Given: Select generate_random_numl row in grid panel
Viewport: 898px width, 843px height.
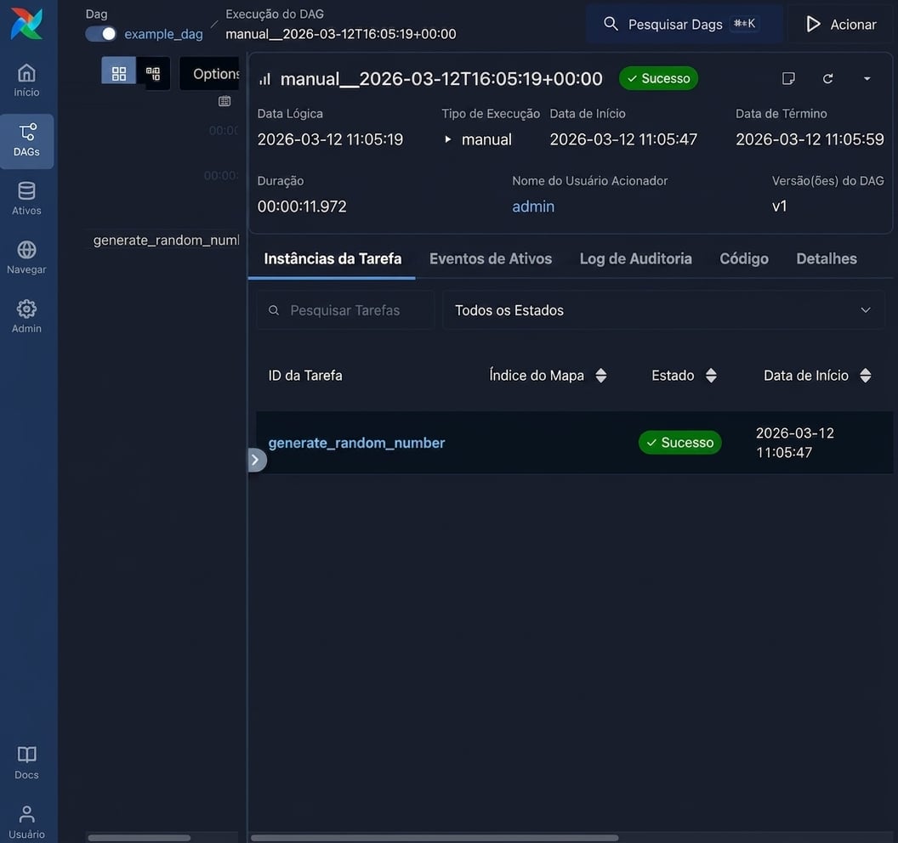Looking at the screenshot, I should (x=166, y=240).
